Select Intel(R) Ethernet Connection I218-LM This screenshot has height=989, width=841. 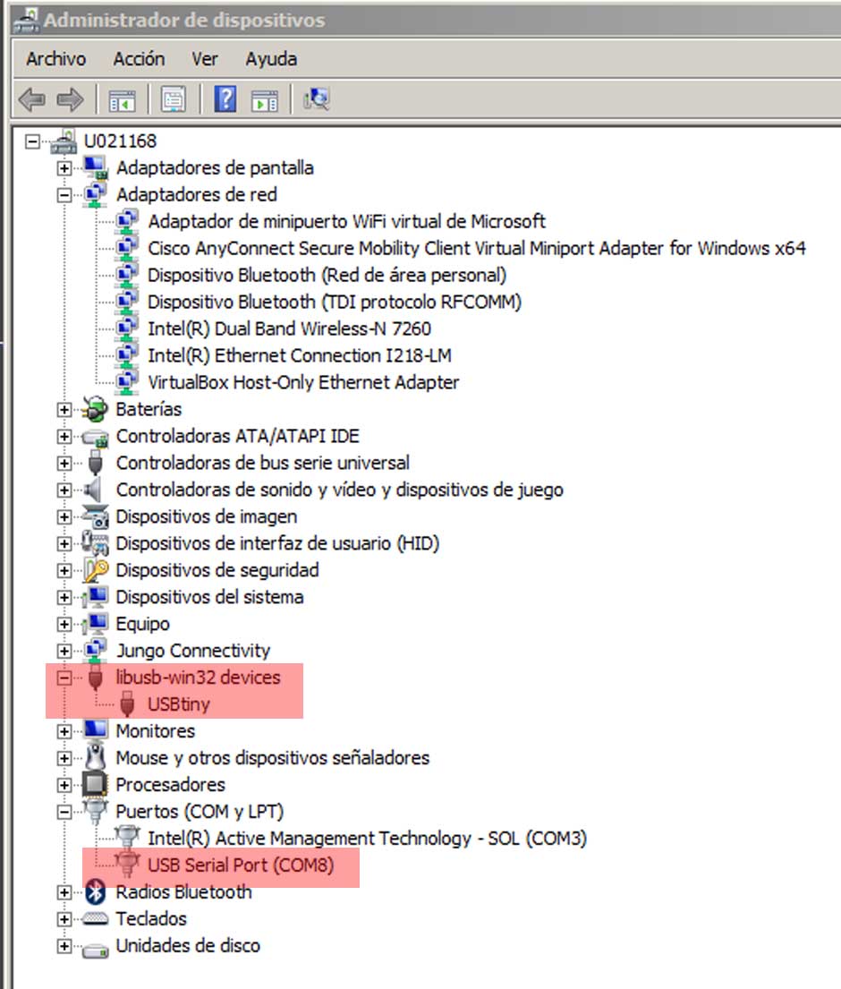300,355
